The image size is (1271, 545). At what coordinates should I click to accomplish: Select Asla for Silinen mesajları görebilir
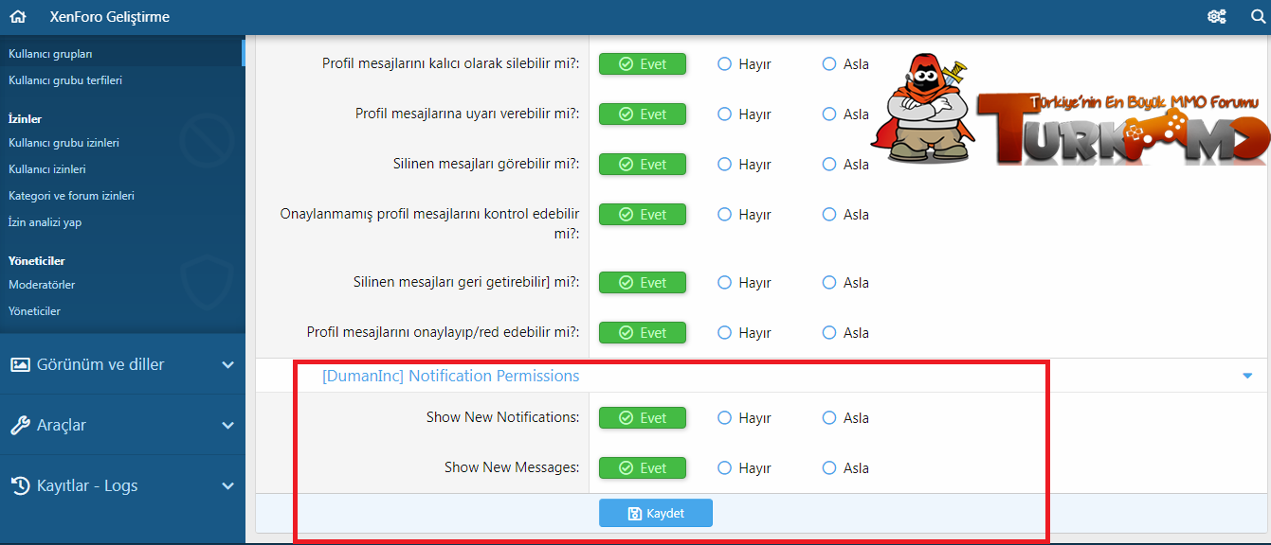pos(845,165)
